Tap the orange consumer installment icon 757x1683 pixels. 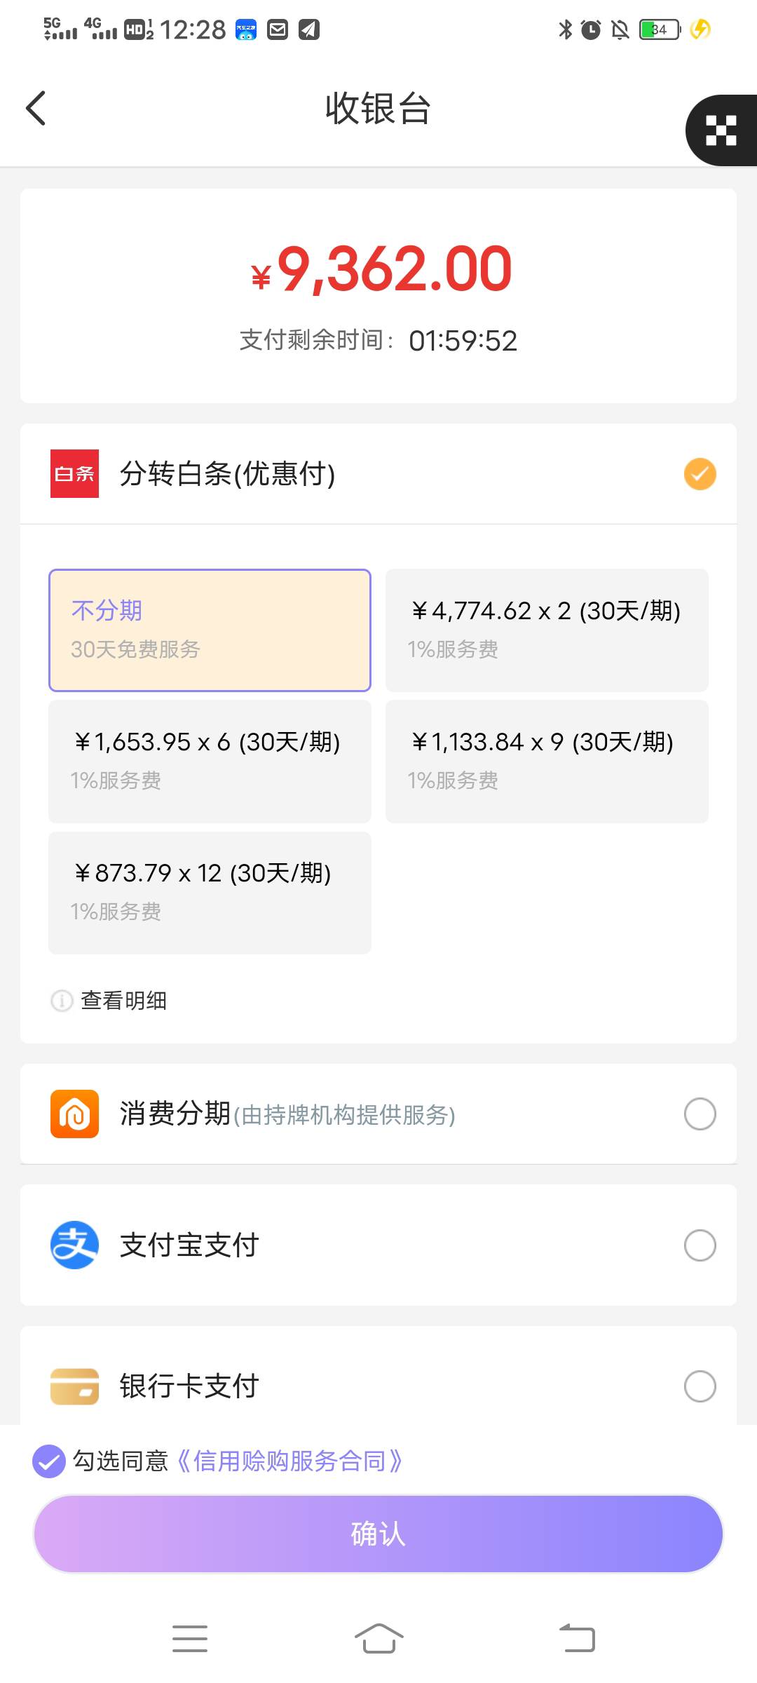click(74, 1114)
